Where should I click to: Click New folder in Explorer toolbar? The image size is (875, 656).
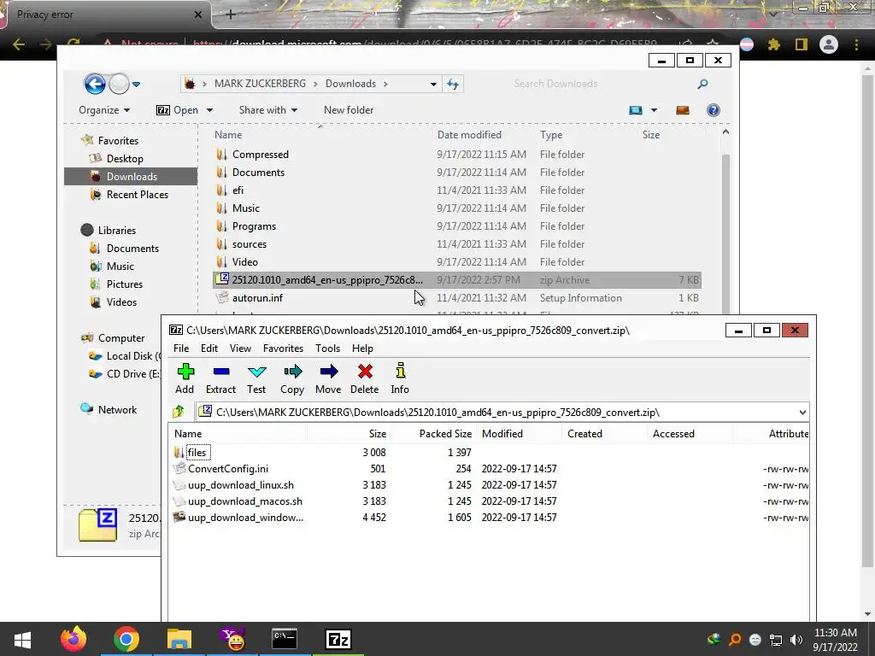[x=349, y=110]
